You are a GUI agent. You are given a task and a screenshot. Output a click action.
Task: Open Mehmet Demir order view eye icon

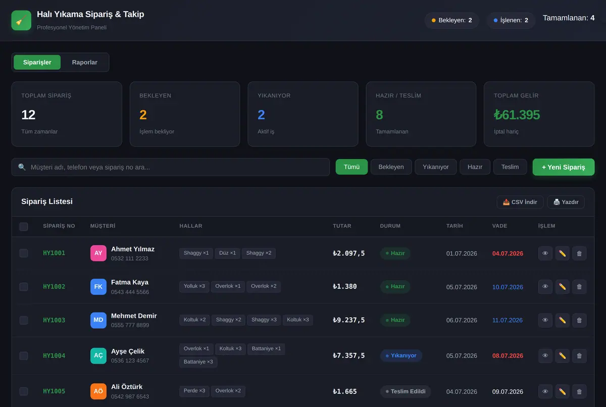[545, 320]
